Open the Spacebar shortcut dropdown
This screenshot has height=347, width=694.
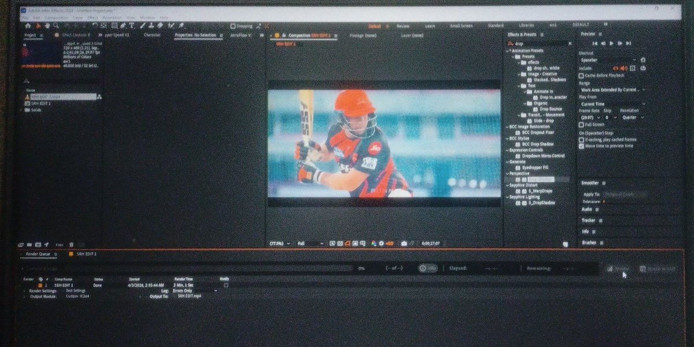pyautogui.click(x=608, y=60)
